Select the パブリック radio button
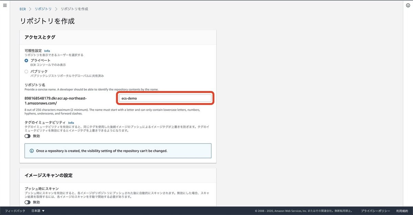Image resolution: width=413 pixels, height=215 pixels. 27,71
